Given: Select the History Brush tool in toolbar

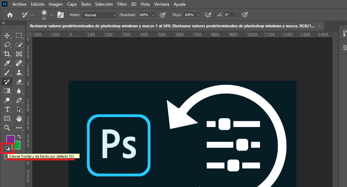Looking at the screenshot, I should pyautogui.click(x=7, y=82).
